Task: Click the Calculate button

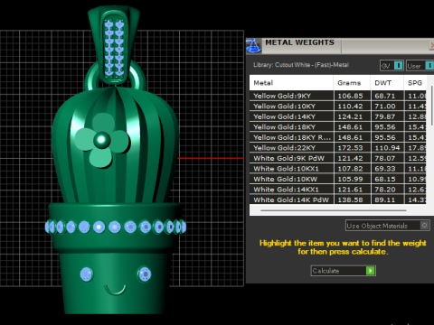Action: coord(344,271)
